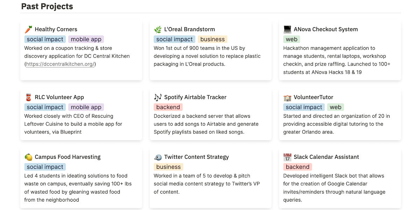This screenshot has height=210, width=420.
Task: Click the music notes icon beside Spotify Airtable Tracker
Action: [158, 97]
